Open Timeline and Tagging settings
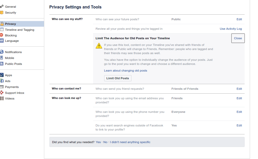The height and width of the screenshot is (159, 258). [x=20, y=30]
